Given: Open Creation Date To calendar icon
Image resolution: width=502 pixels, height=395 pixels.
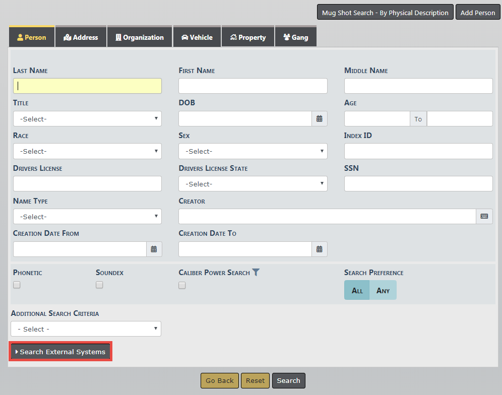Looking at the screenshot, I should 319,249.
